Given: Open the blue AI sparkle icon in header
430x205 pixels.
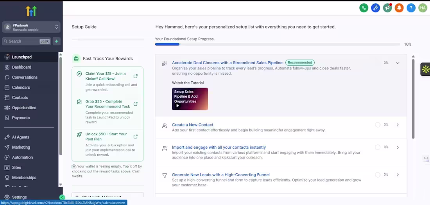Looking at the screenshot, I should [375, 8].
